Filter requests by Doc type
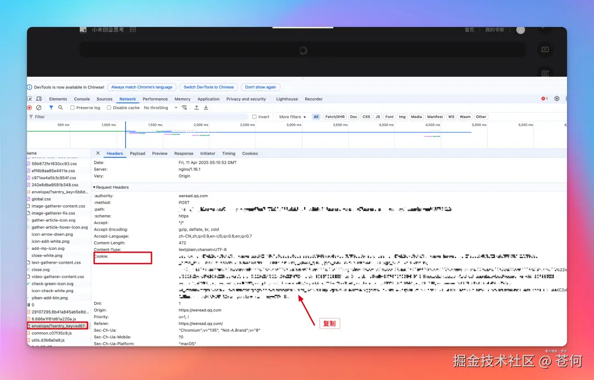This screenshot has width=594, height=380. pyautogui.click(x=354, y=117)
